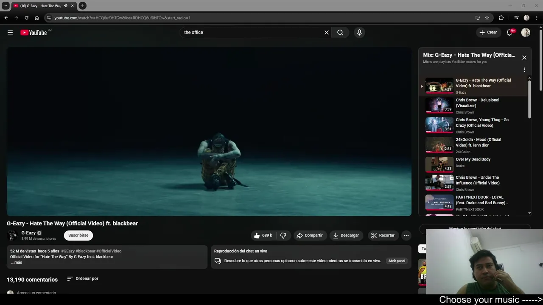Click the #OfficialVideo hashtag
The height and width of the screenshot is (305, 543).
(x=109, y=251)
